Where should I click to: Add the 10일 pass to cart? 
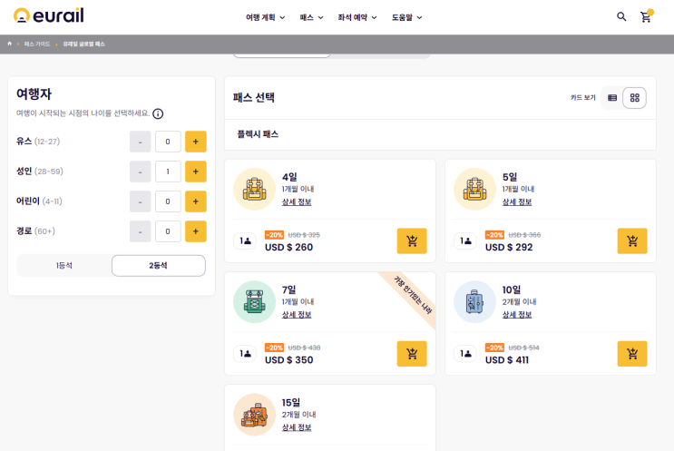tap(632, 354)
